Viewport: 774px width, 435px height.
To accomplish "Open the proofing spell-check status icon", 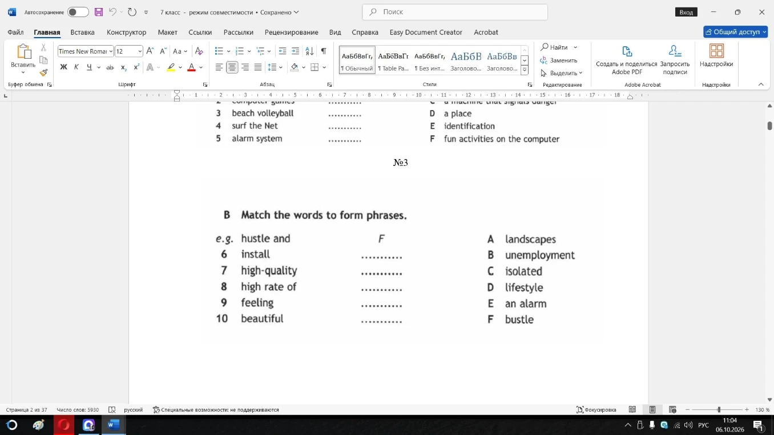I will pyautogui.click(x=112, y=409).
